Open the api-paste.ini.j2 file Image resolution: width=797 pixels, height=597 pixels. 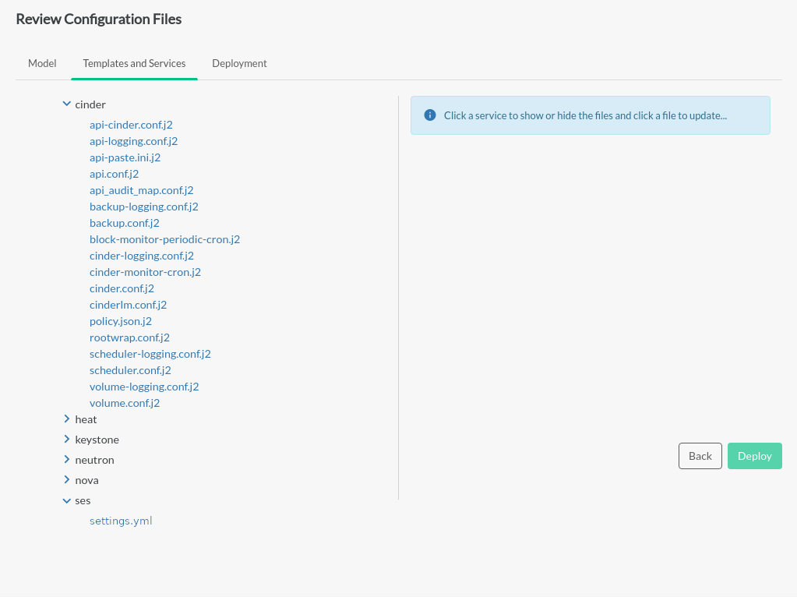pyautogui.click(x=125, y=157)
